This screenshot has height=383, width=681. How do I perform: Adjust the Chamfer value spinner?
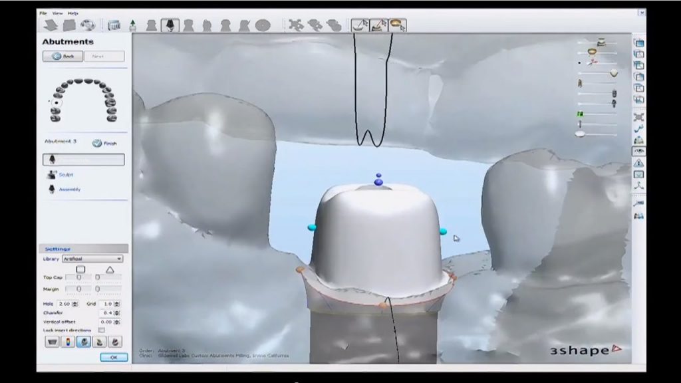point(118,313)
